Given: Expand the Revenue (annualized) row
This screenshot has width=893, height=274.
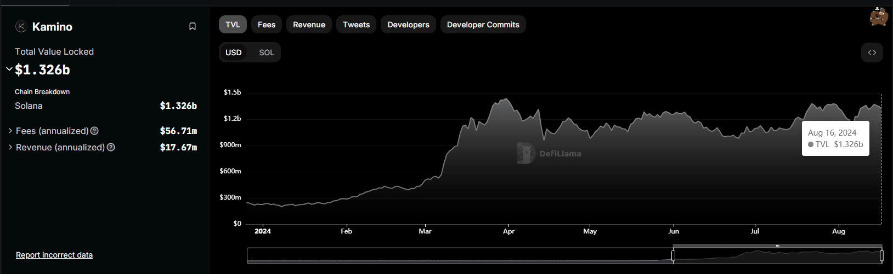Looking at the screenshot, I should pos(10,147).
